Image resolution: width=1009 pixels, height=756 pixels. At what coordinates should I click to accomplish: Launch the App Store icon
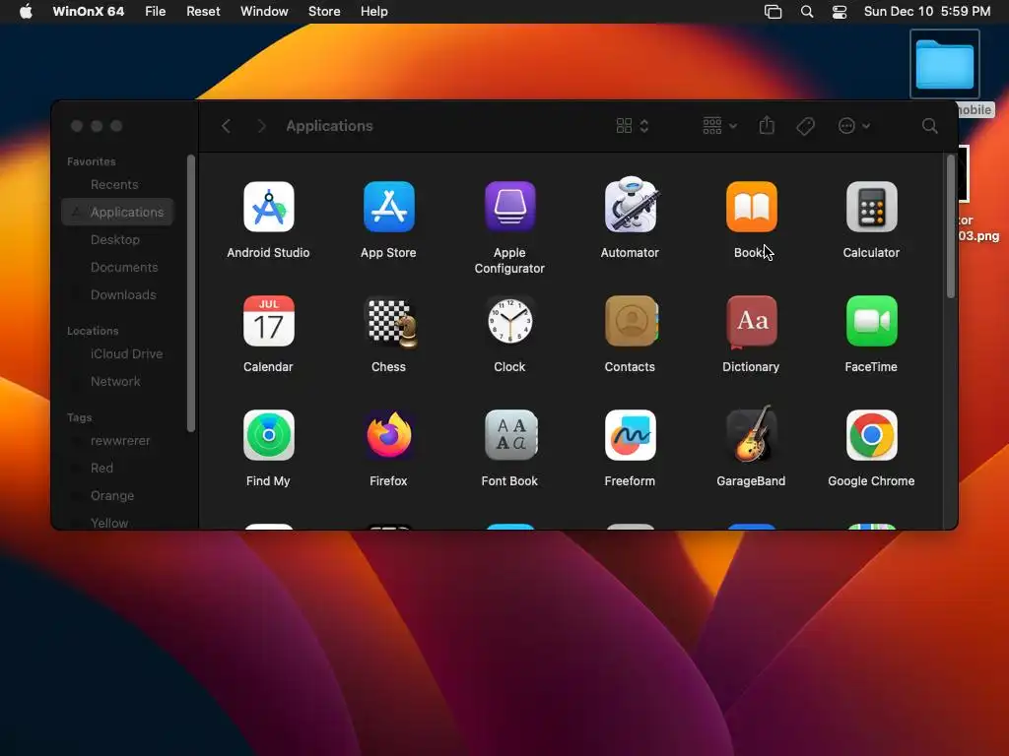(x=388, y=207)
